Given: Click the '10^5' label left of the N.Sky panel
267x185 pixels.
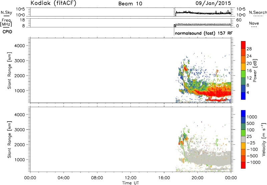Looking at the screenshot, I should coord(20,9).
